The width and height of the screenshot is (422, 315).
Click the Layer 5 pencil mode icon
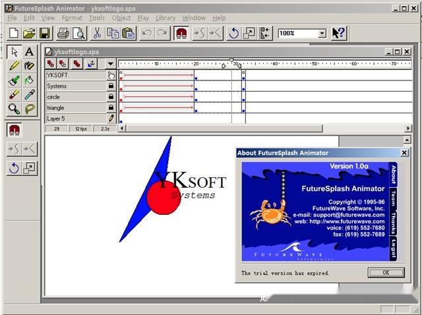[111, 119]
